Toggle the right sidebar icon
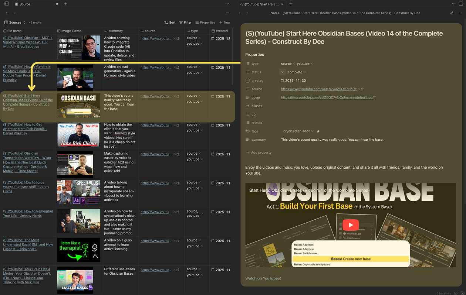 click(x=461, y=4)
